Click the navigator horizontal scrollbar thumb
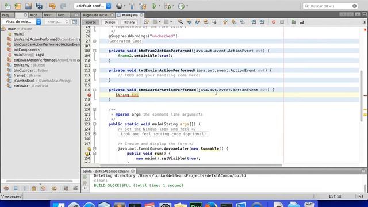The image size is (368, 207). tap(39, 181)
